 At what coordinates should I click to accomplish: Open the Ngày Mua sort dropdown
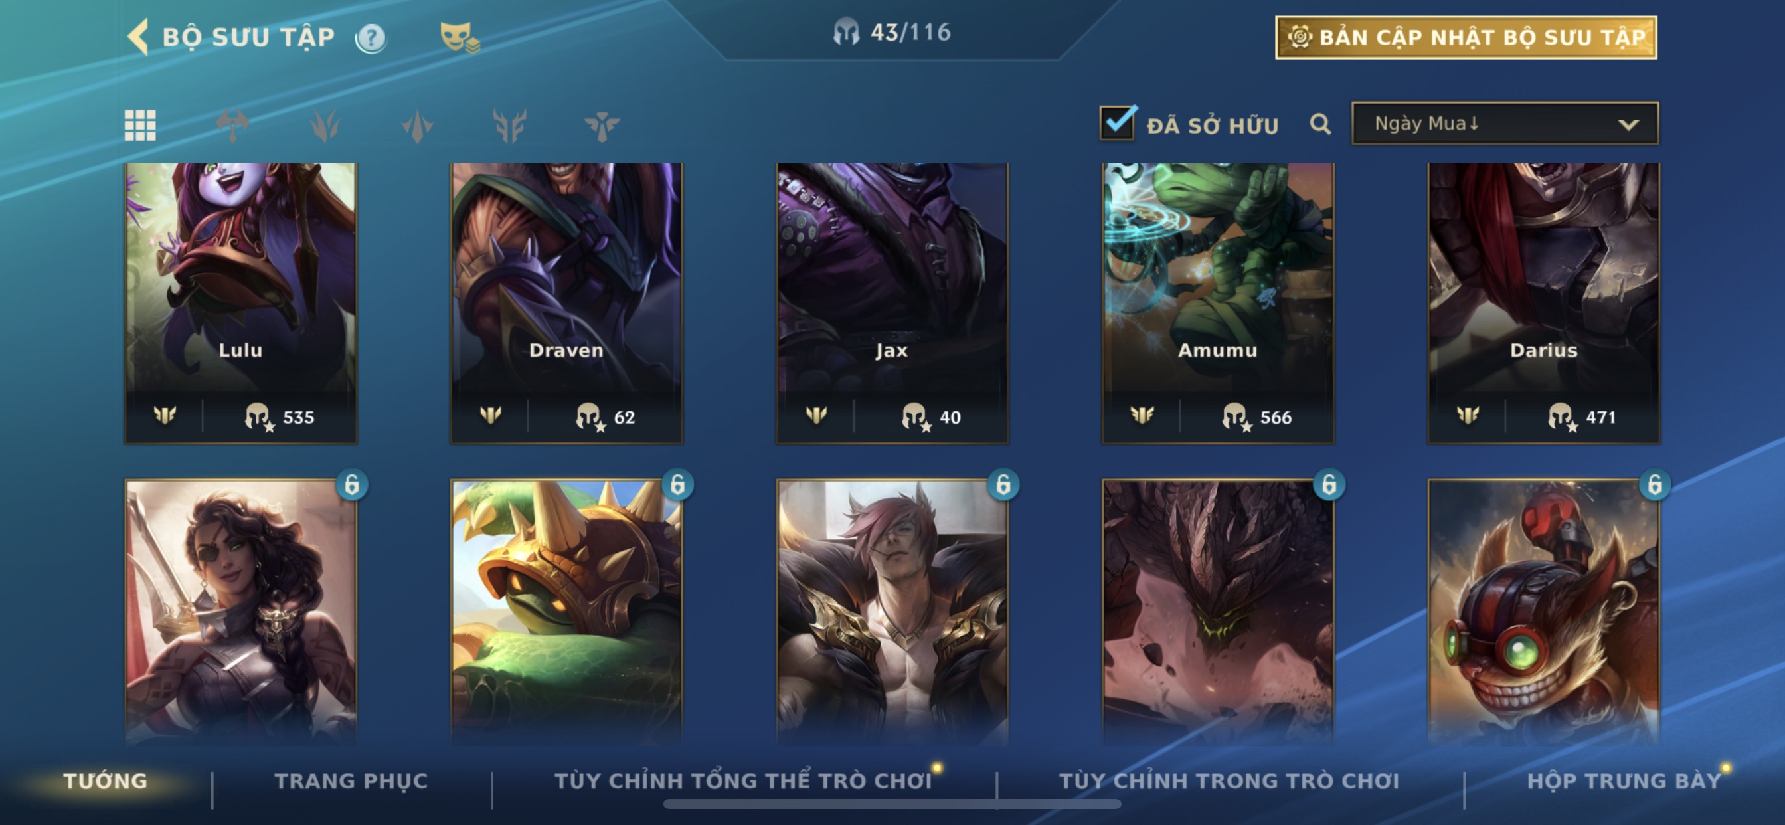tap(1505, 124)
